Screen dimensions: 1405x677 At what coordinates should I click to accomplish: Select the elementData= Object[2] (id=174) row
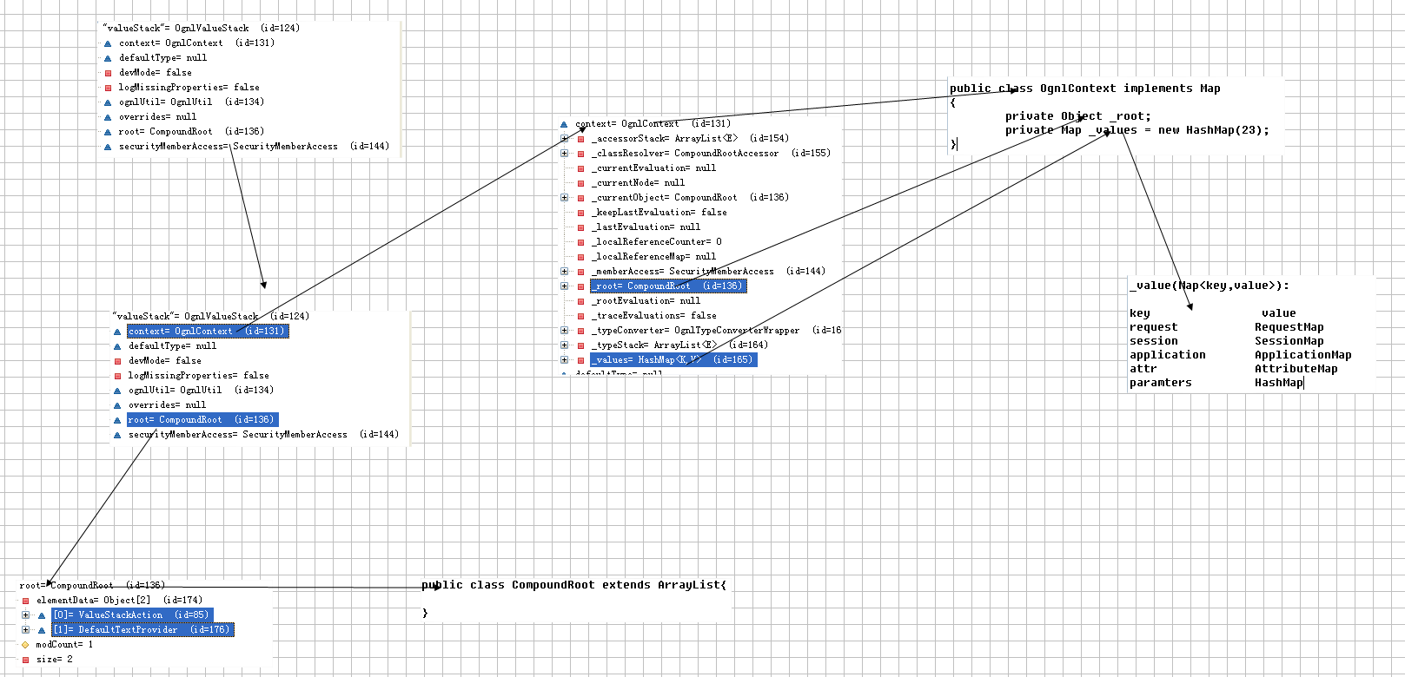click(x=119, y=601)
